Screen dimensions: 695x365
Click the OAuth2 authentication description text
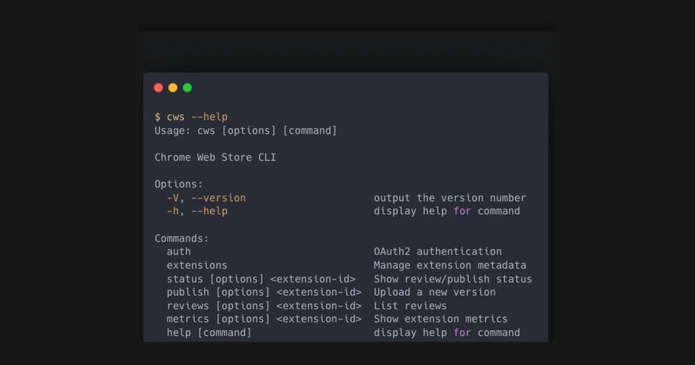pyautogui.click(x=438, y=251)
